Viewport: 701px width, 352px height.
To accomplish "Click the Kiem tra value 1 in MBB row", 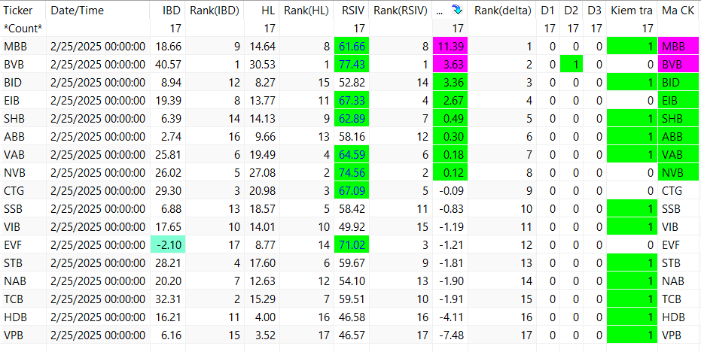I will point(632,47).
